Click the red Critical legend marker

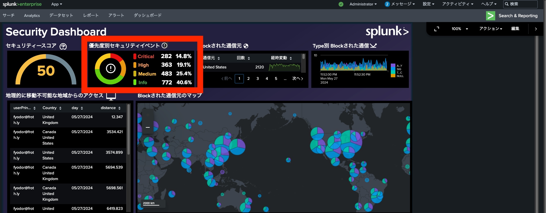(135, 56)
